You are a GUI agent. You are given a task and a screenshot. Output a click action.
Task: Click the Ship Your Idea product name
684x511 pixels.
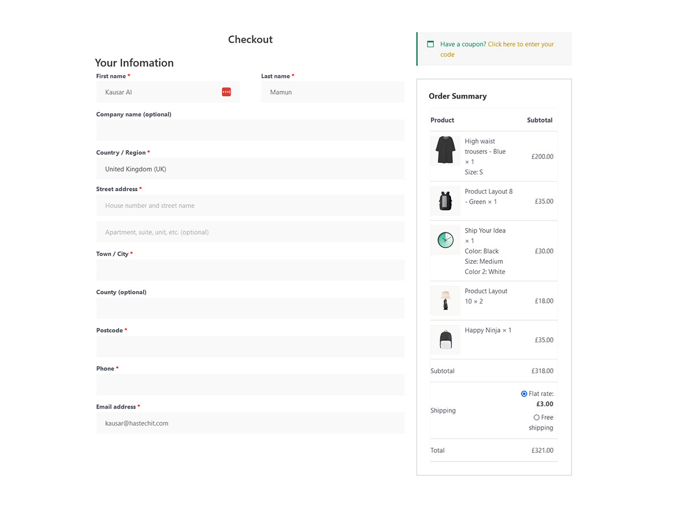click(x=485, y=231)
